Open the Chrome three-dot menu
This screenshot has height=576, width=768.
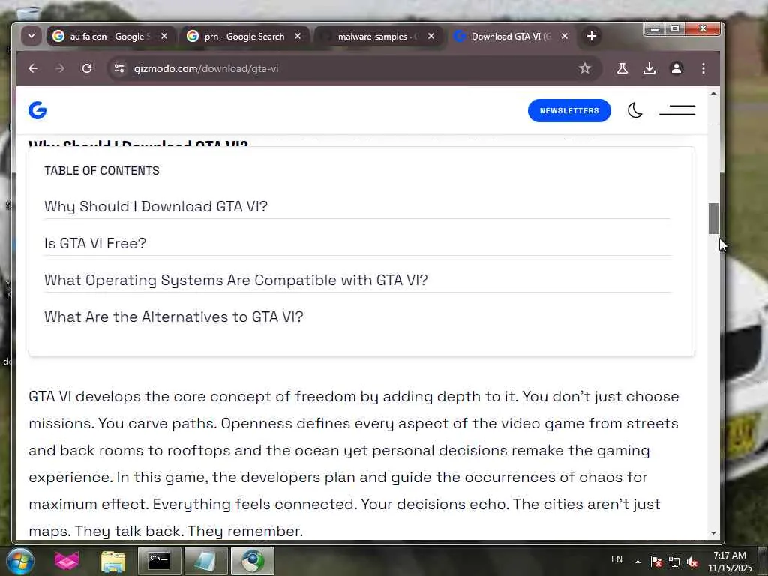[x=703, y=68]
